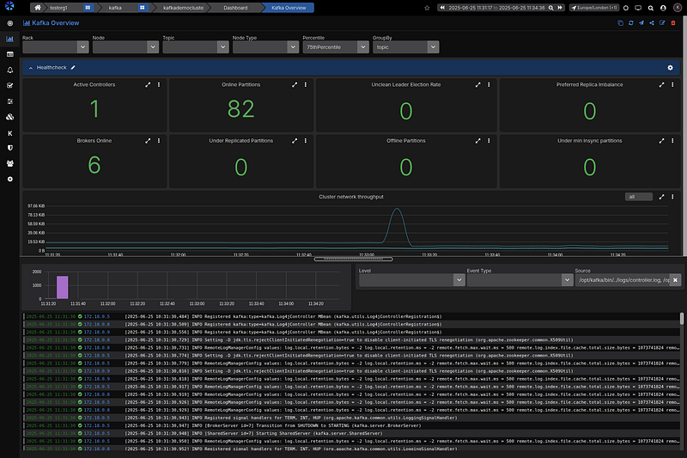Image resolution: width=687 pixels, height=458 pixels.
Task: Collapse the Healthcheck section
Action: point(31,67)
